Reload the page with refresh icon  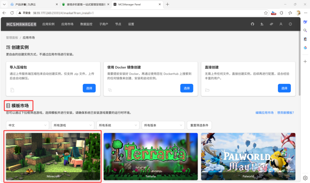tap(12, 13)
